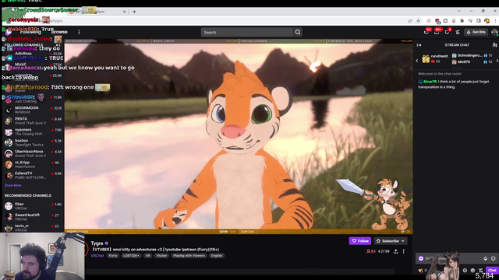
Task: Open the VRChat category link
Action: tap(97, 256)
